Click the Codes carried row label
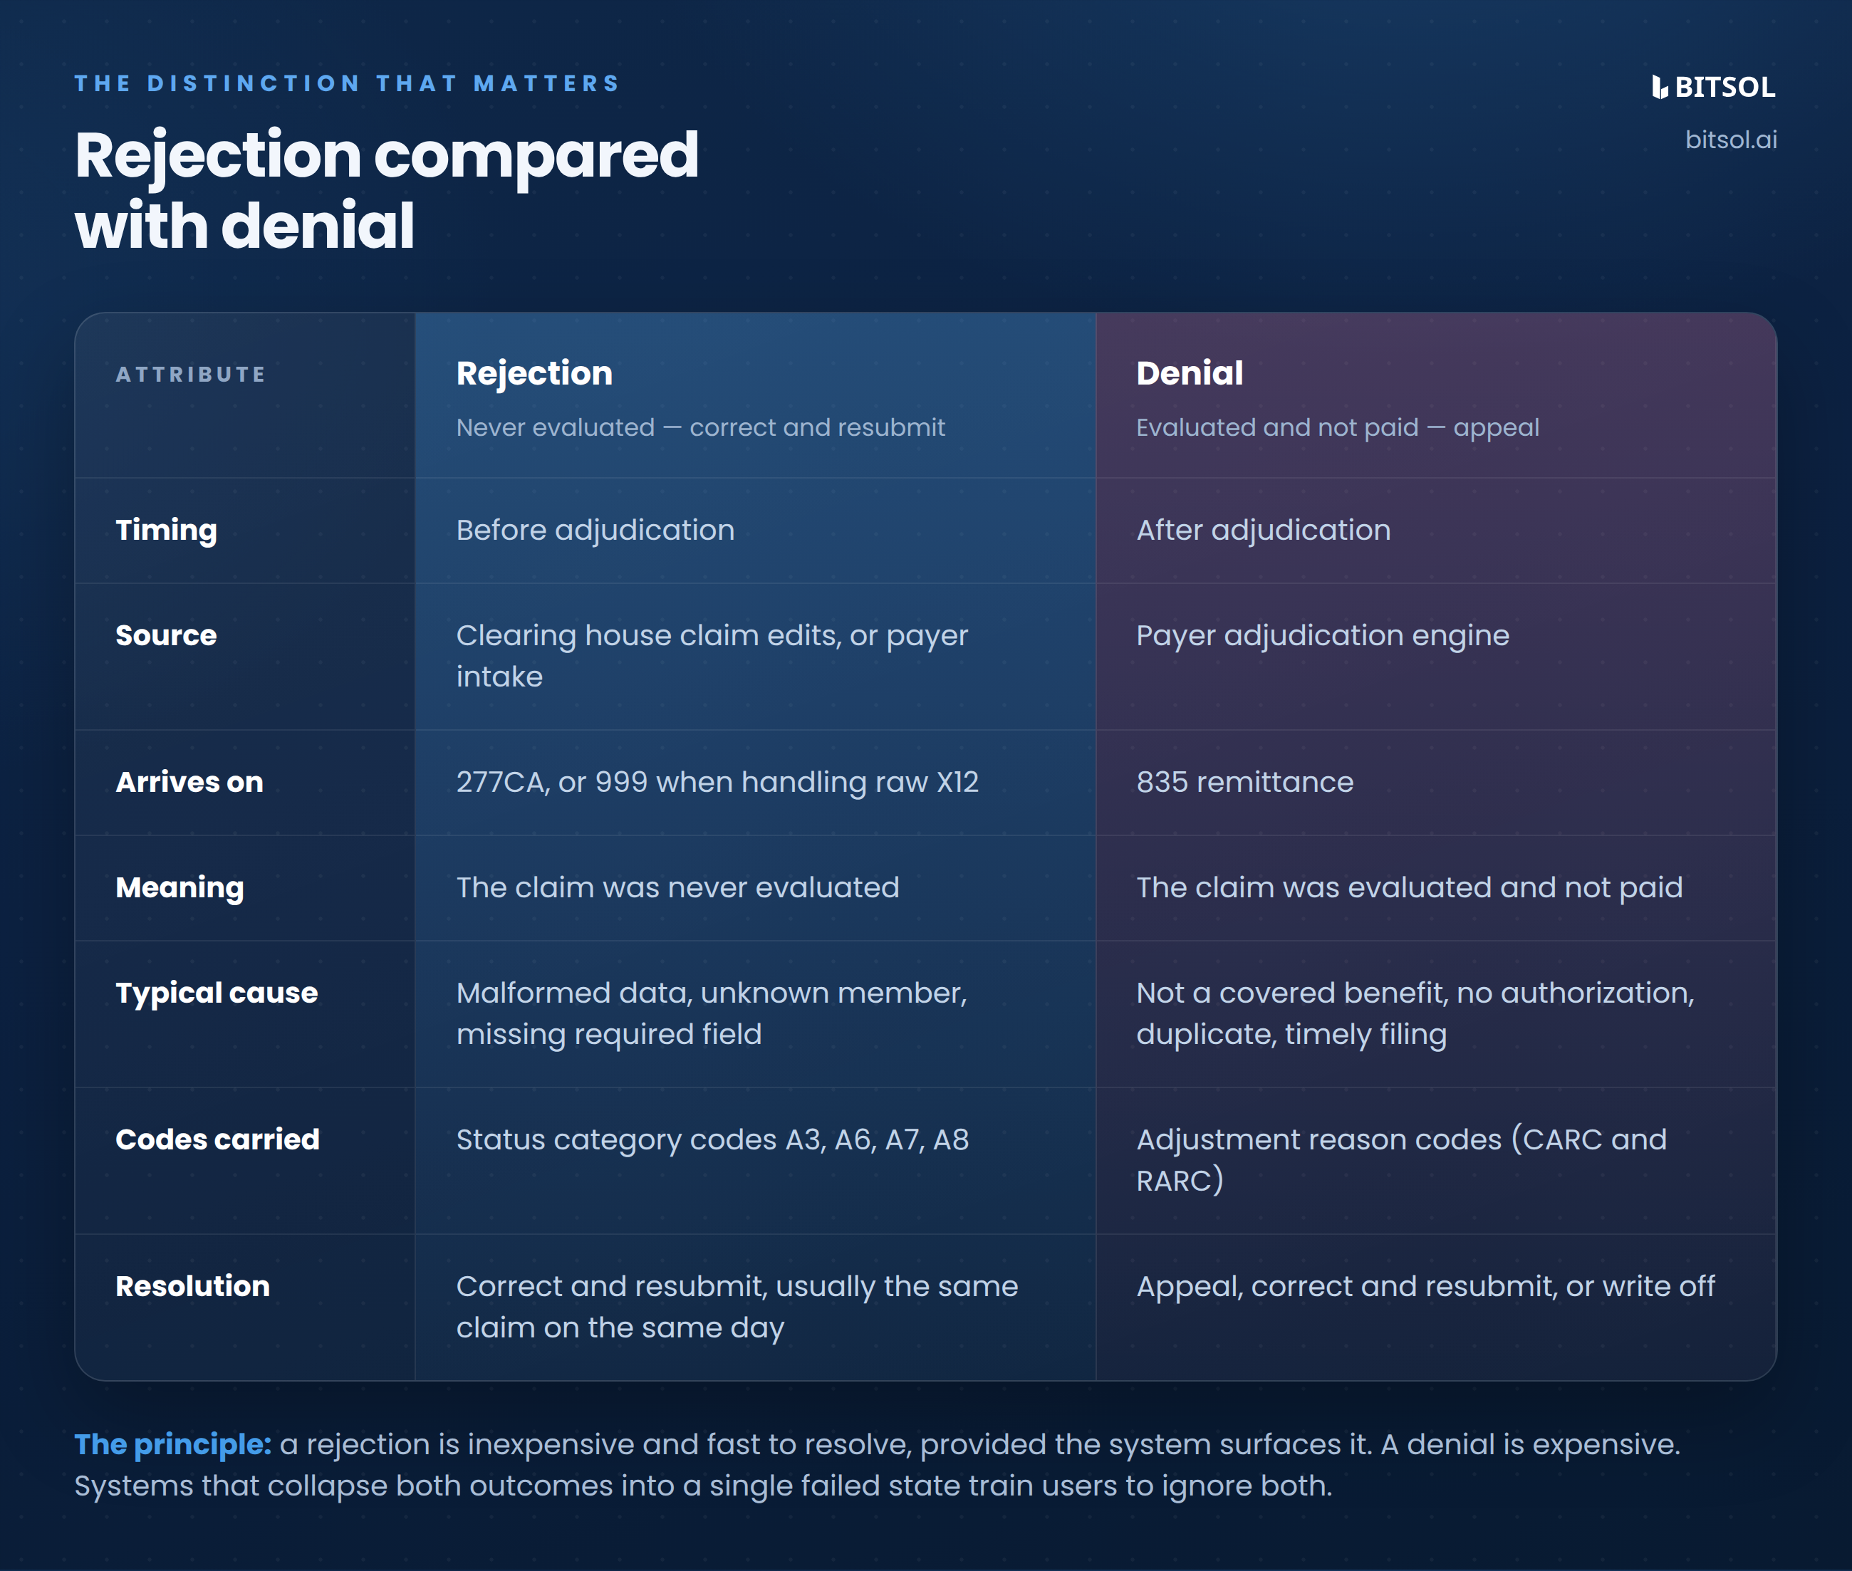 coord(217,1139)
